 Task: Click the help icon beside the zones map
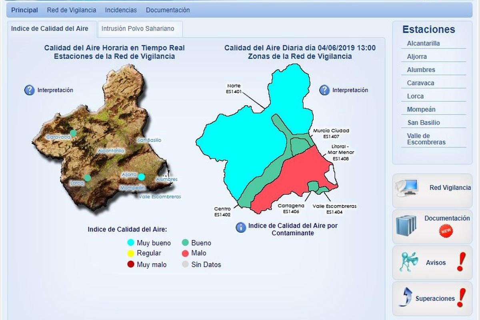[x=324, y=90]
